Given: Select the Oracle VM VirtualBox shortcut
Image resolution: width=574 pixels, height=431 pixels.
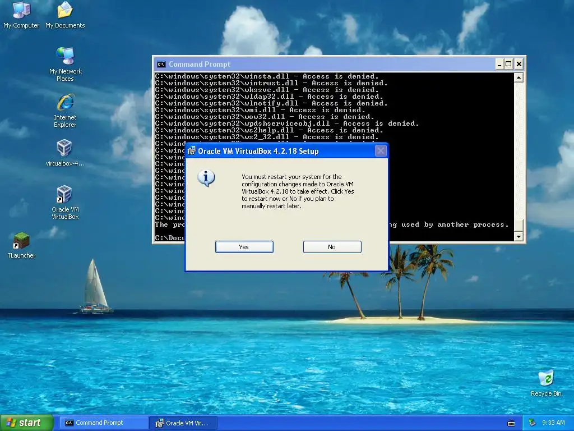Looking at the screenshot, I should (x=65, y=202).
